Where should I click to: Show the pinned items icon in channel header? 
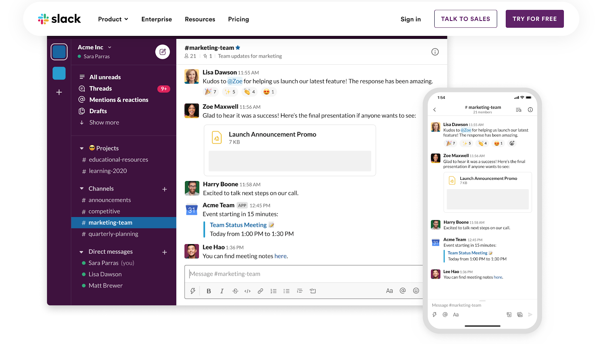[205, 56]
